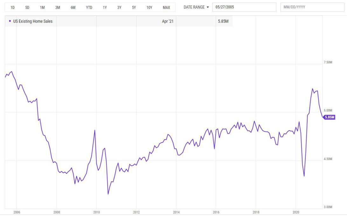Select the 5D time range

point(27,8)
